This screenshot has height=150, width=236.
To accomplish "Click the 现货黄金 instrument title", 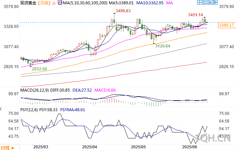I will click(28, 3).
